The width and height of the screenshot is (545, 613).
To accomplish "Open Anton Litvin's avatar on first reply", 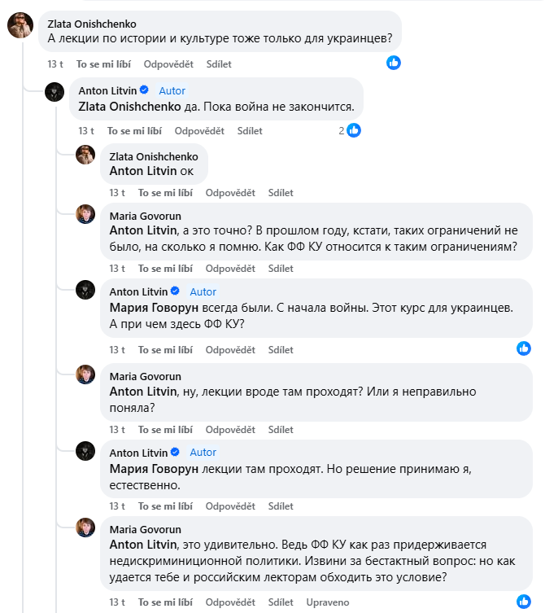I will click(x=54, y=92).
